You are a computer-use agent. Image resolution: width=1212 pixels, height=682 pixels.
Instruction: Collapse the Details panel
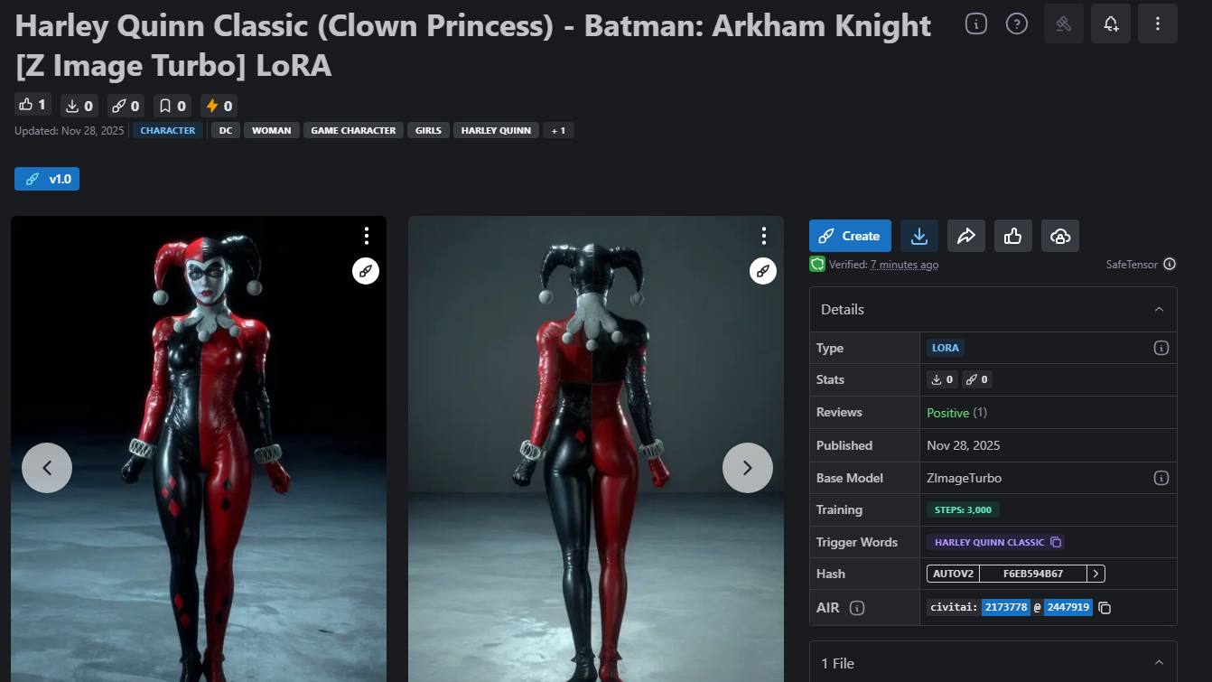[1160, 309]
